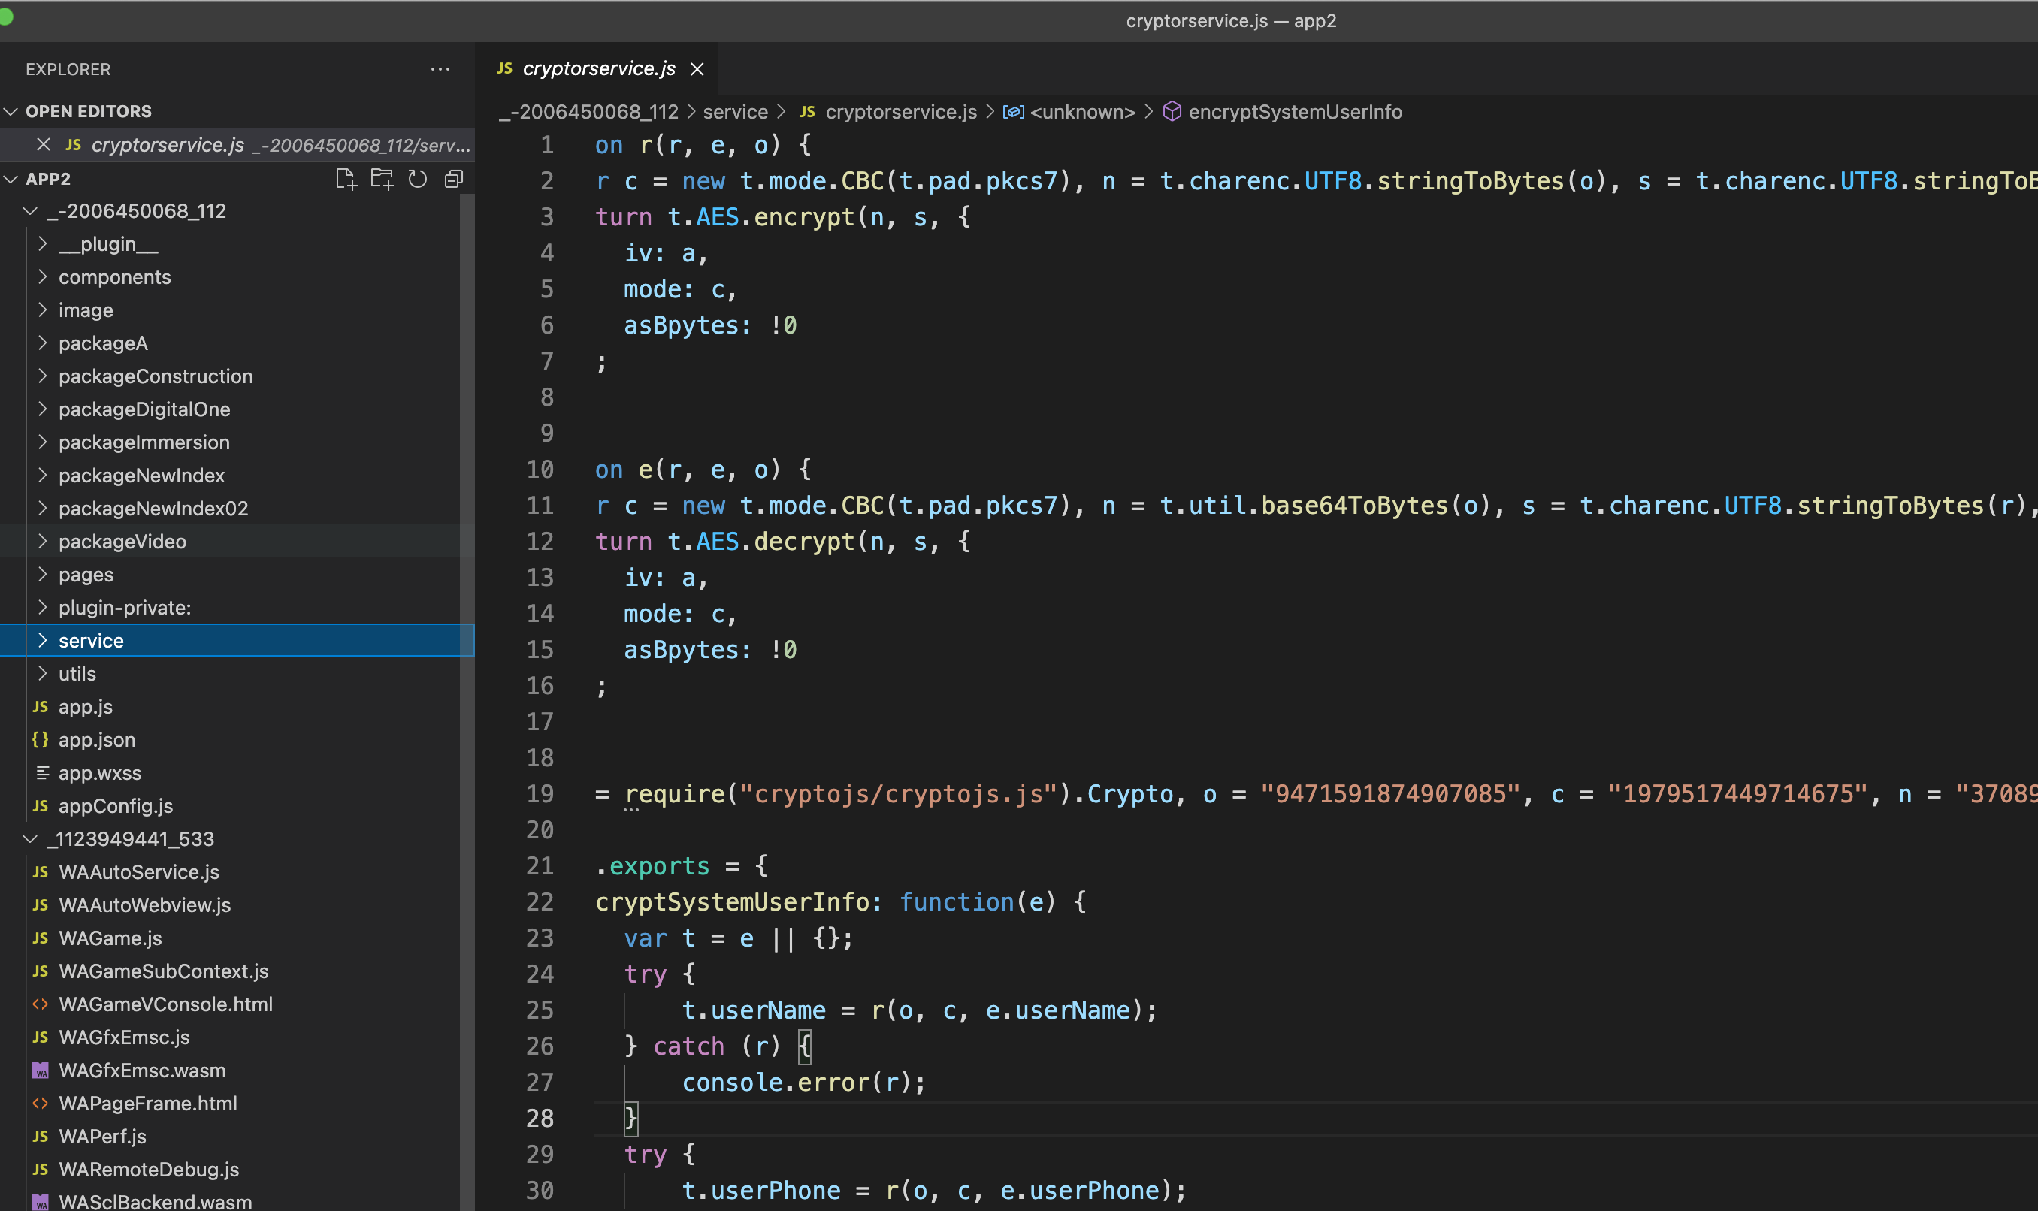The width and height of the screenshot is (2038, 1211).
Task: Click the service breadcrumb segment
Action: pos(736,112)
